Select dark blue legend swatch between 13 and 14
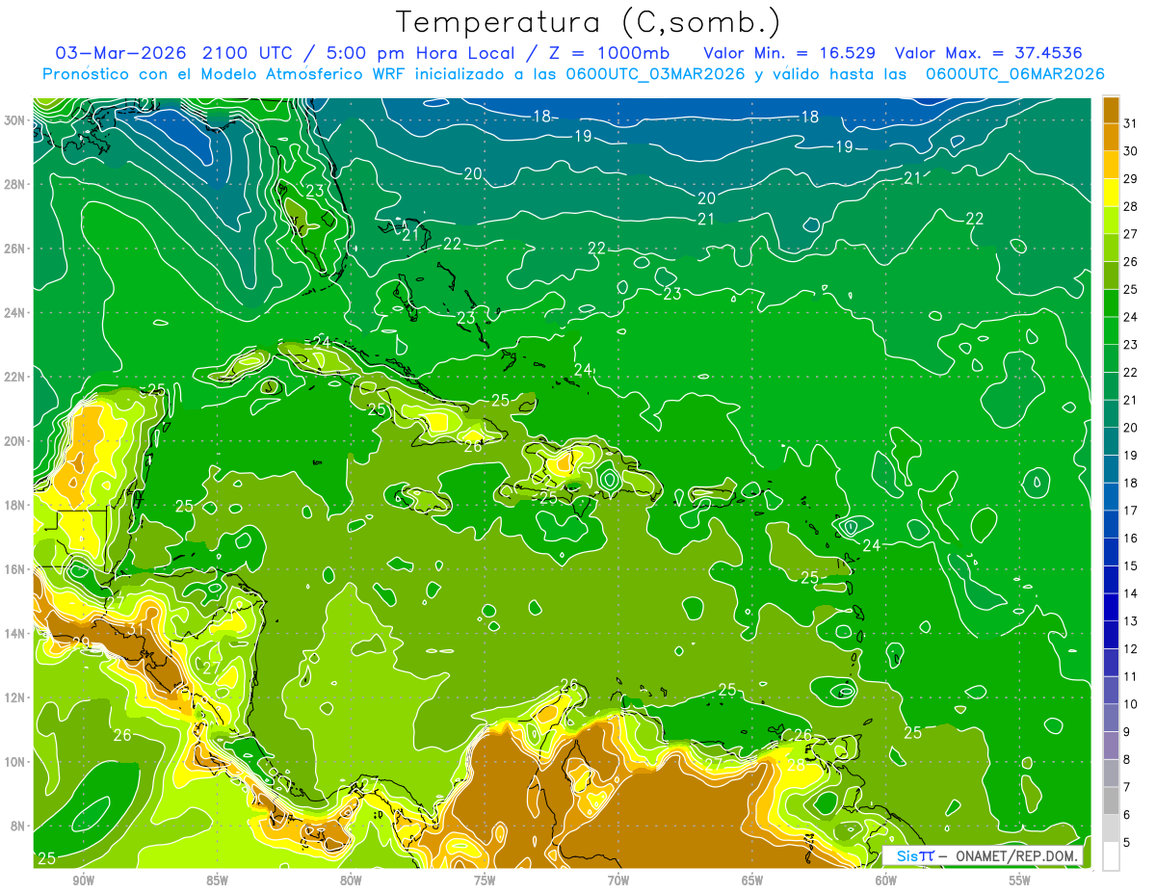Viewport: 1156px width, 893px height. 1111,608
